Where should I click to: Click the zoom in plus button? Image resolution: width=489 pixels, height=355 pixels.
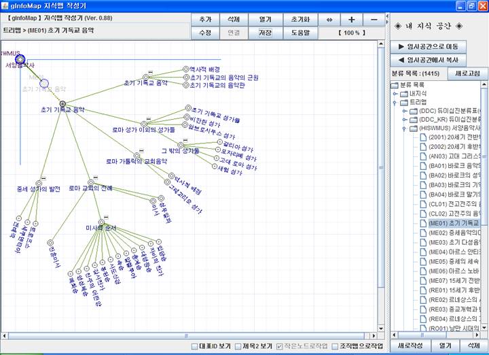[x=351, y=20]
